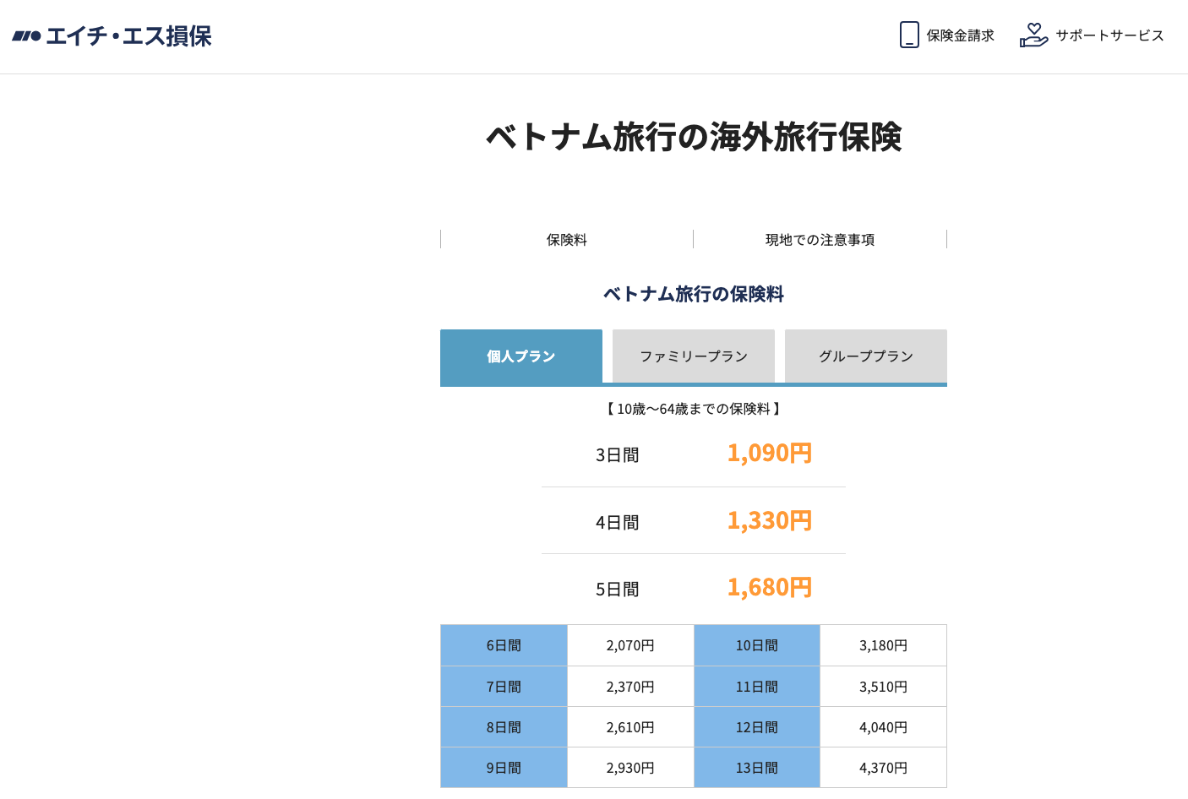
Task: Click the smartphone icon for 保険金請求
Action: point(909,35)
